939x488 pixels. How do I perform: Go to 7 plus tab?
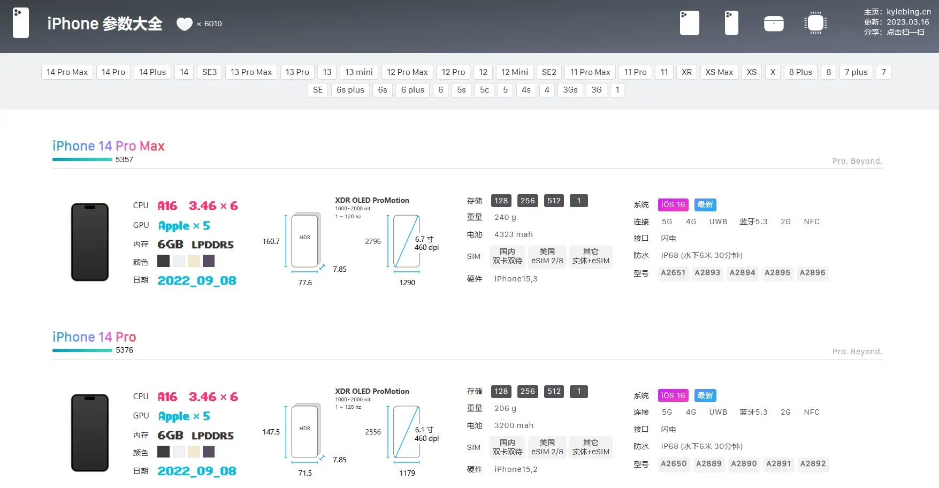tap(856, 72)
